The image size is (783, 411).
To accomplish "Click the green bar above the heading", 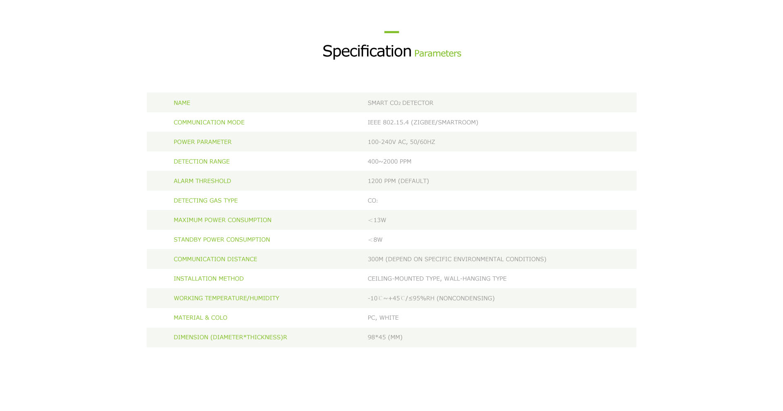I will pos(391,32).
